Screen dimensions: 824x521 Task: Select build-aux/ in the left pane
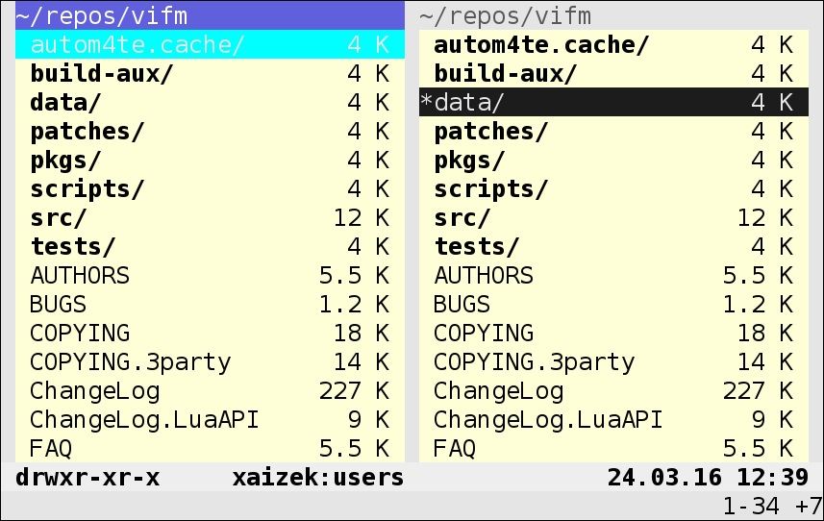[x=210, y=73]
